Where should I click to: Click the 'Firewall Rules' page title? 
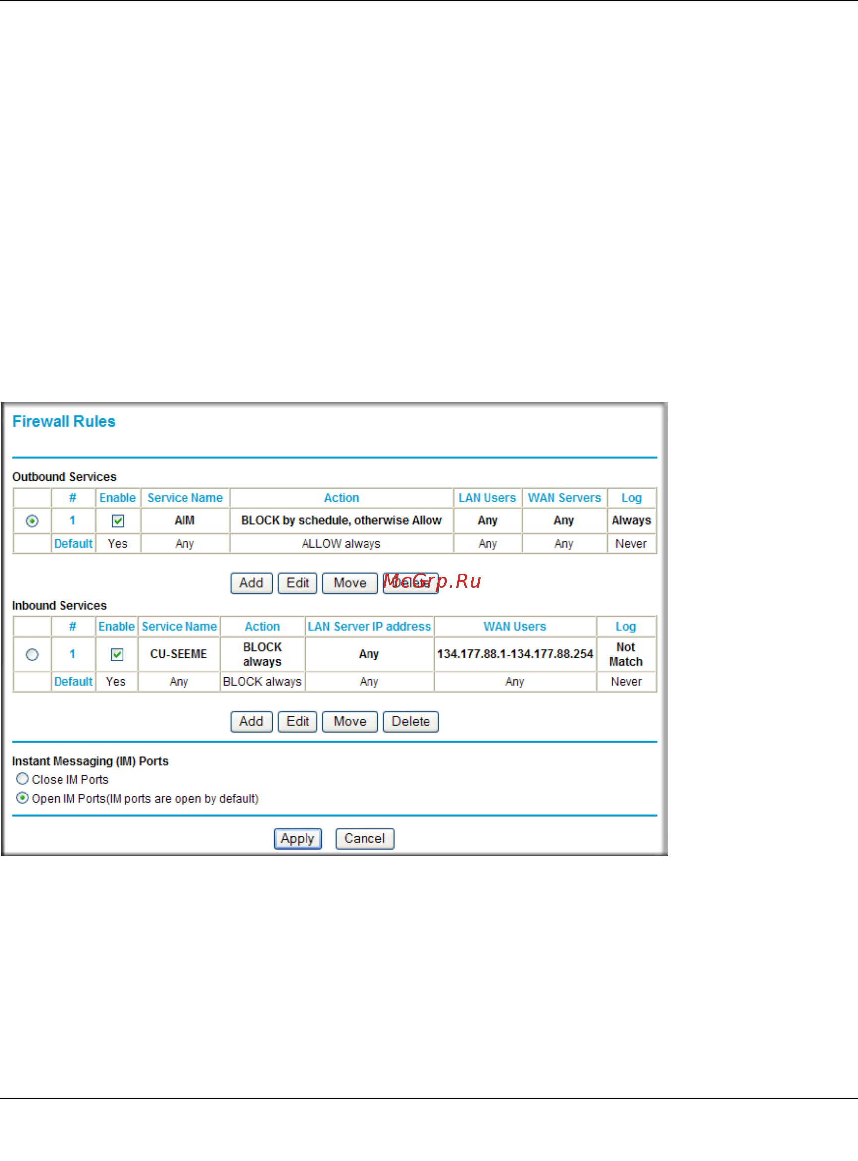[x=64, y=421]
